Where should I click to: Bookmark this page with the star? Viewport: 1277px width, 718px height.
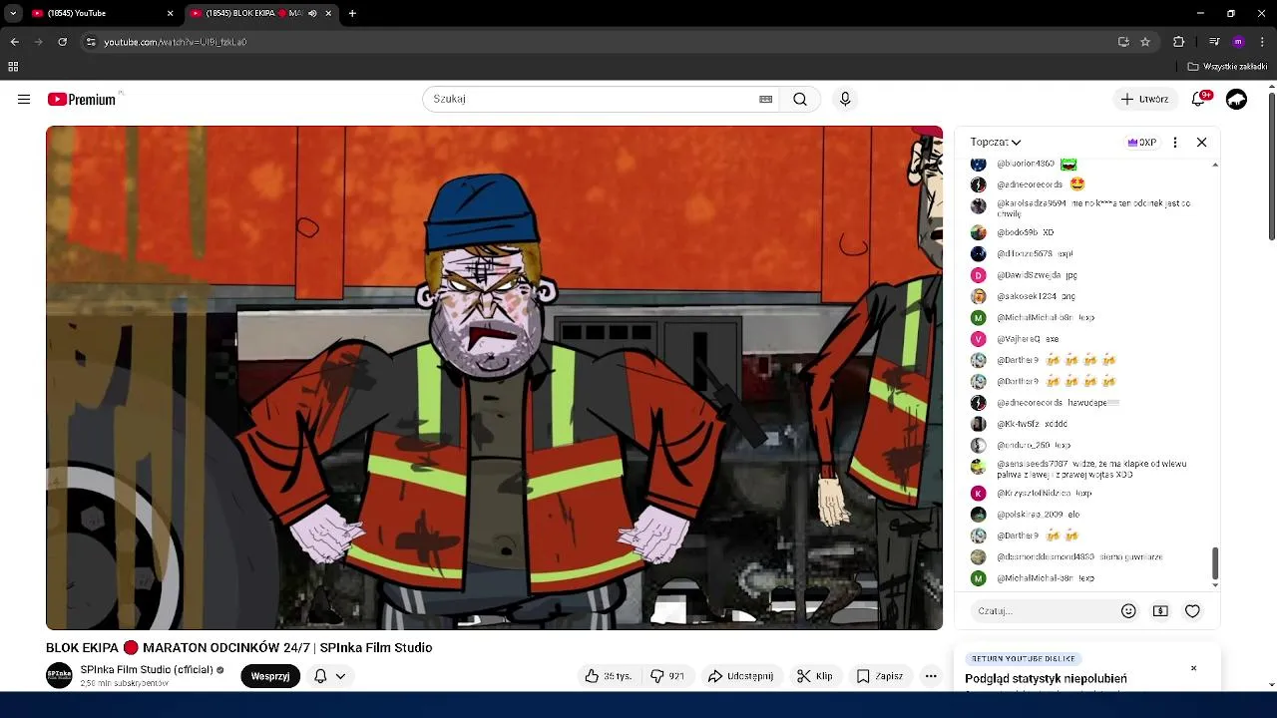(1145, 42)
